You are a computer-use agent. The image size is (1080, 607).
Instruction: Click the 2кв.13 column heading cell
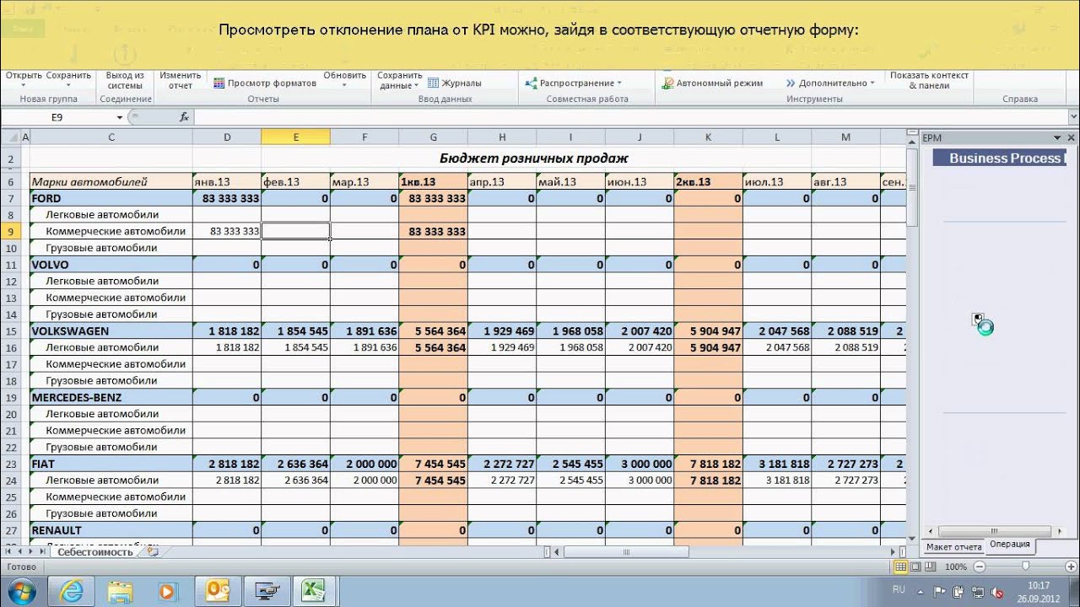click(708, 182)
